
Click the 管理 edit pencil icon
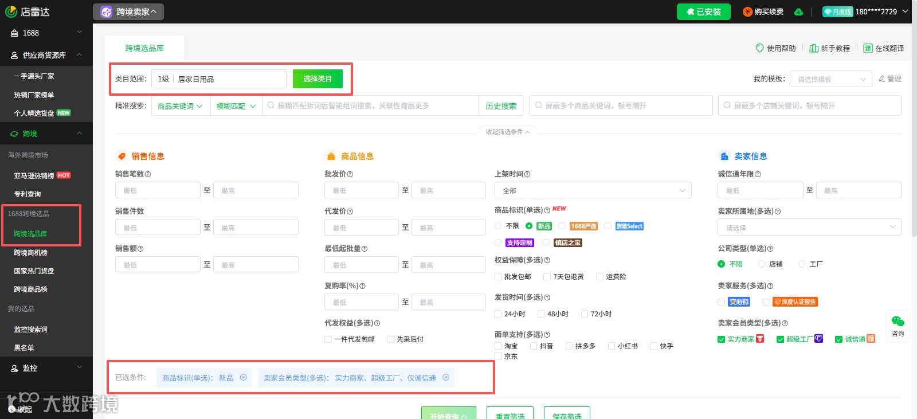[x=882, y=79]
